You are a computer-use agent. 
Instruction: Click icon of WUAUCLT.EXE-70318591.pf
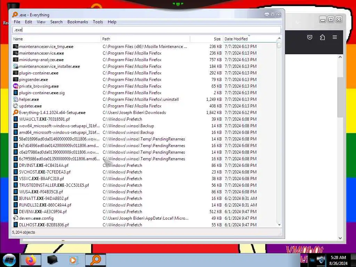tap(15, 119)
